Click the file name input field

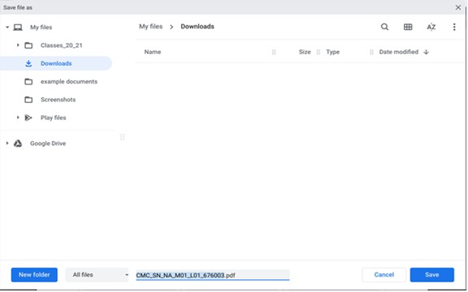(x=213, y=275)
